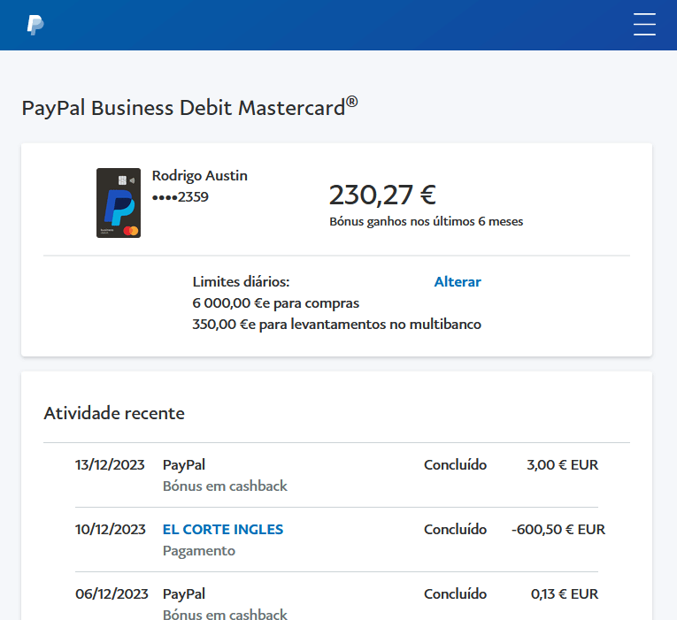This screenshot has height=620, width=677.
Task: Click 'Limites diários:' label
Action: [x=241, y=282]
